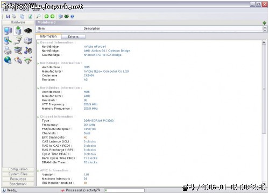Screen dimensions: 269x194
Task: Open the System Summary computer icon
Action: click(x=8, y=31)
